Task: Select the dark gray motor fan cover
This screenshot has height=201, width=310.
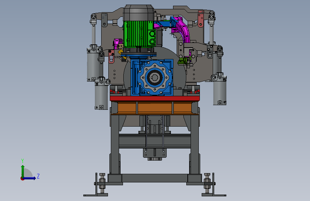Action: pyautogui.click(x=138, y=13)
